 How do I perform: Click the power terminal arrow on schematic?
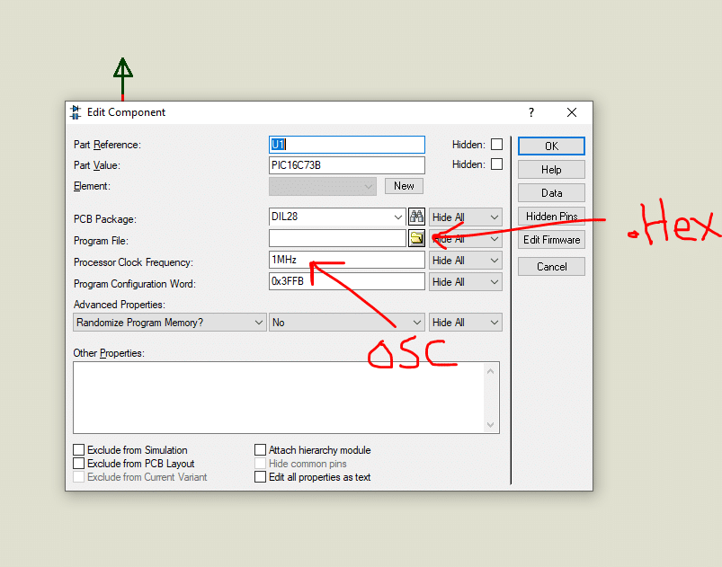click(x=123, y=78)
